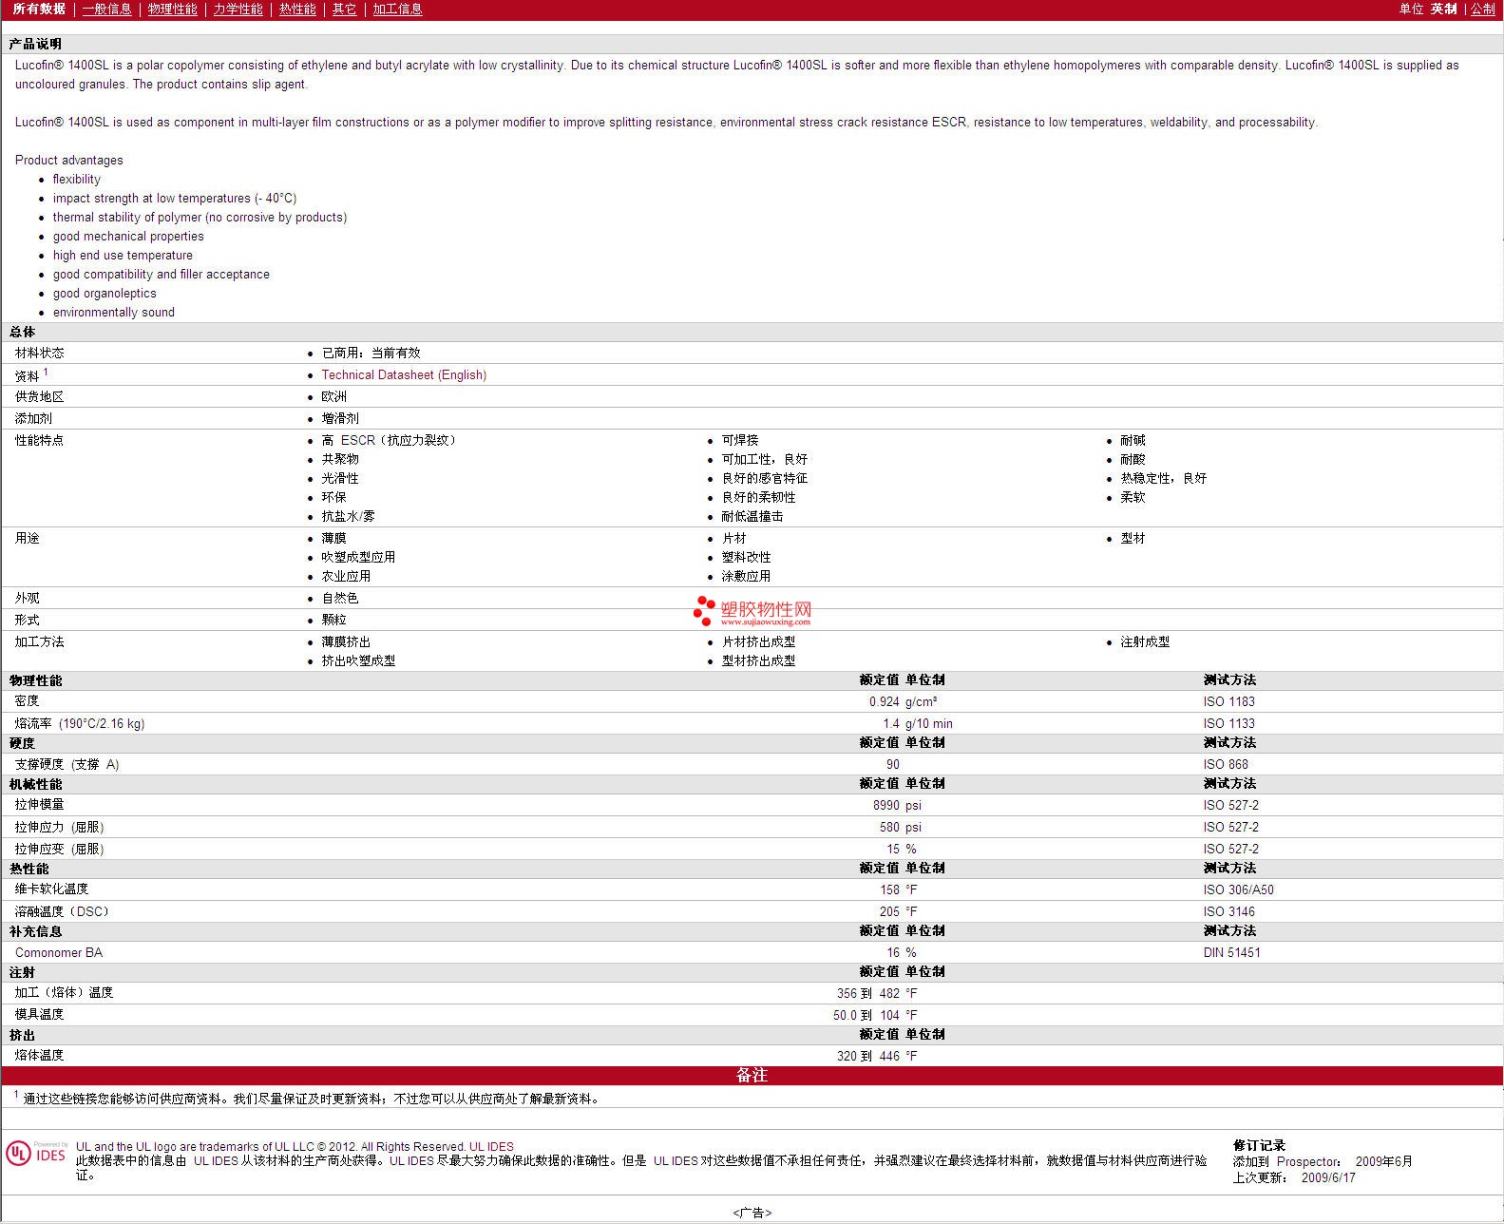Click the <广告> label at the bottom

tap(752, 1213)
